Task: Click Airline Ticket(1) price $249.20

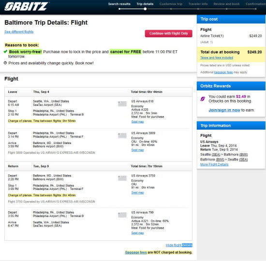Action: click(x=255, y=36)
